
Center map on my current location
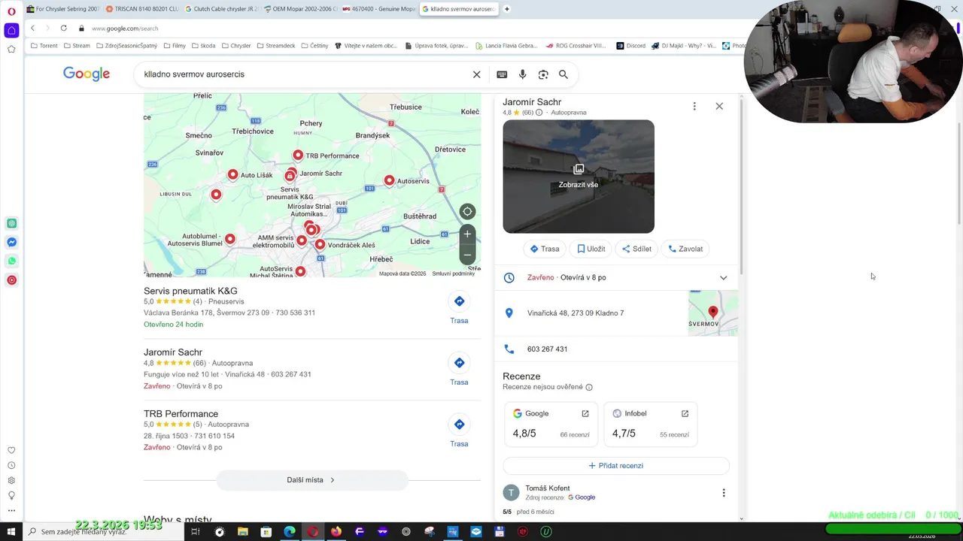point(467,211)
